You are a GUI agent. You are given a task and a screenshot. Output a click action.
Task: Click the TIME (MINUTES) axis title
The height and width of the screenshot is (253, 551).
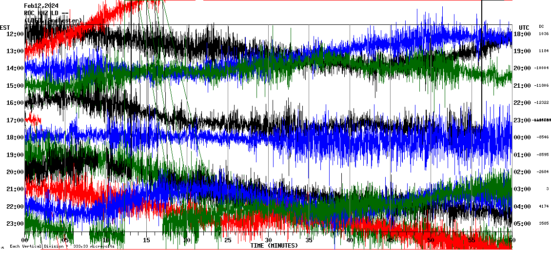pyautogui.click(x=274, y=246)
